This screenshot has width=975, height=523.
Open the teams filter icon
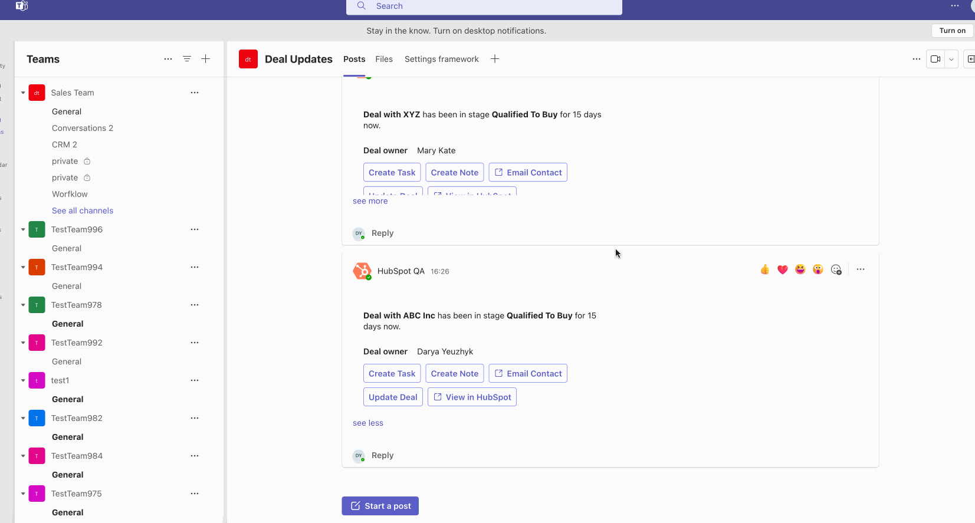[x=187, y=59]
